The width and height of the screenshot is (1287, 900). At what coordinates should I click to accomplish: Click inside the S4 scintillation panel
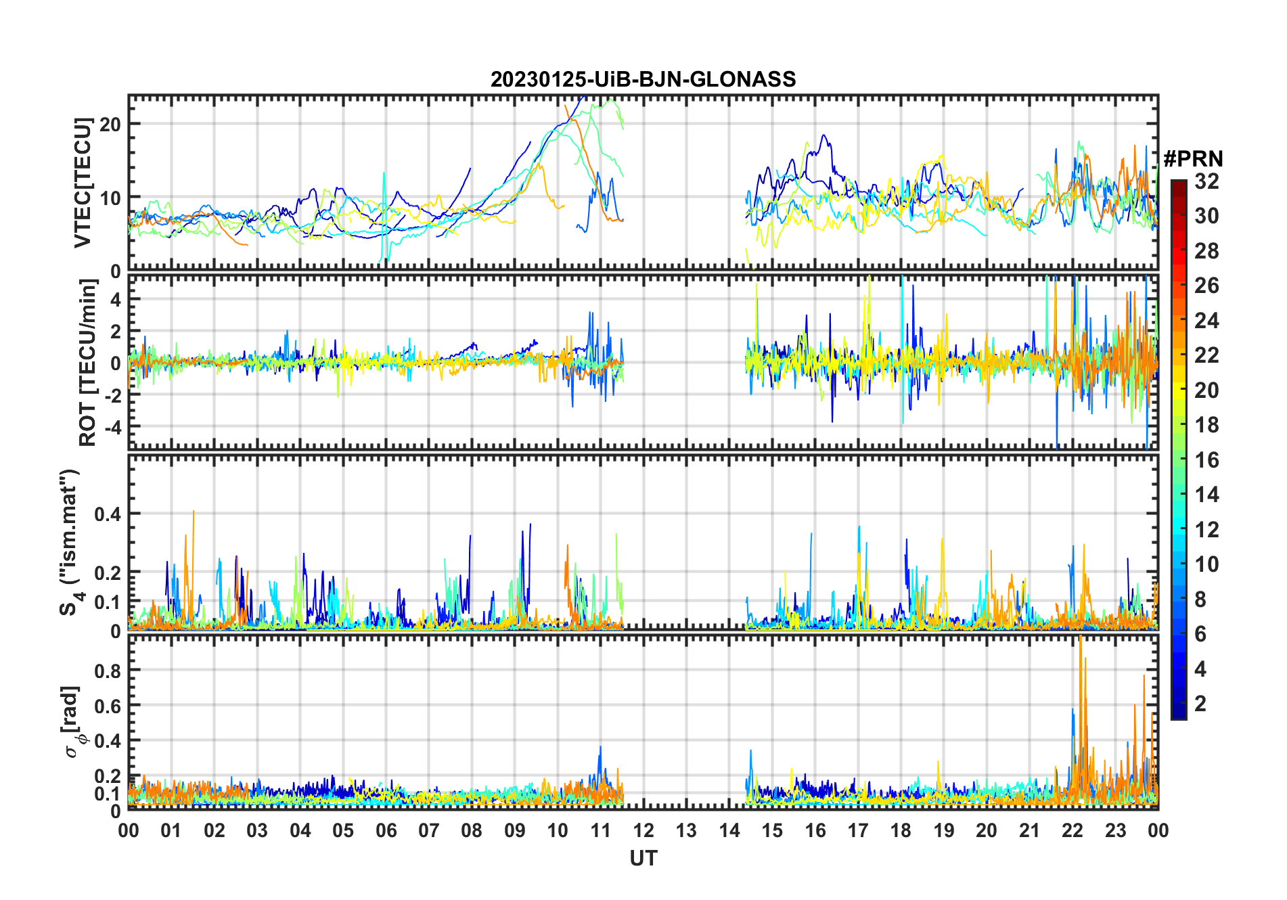click(x=643, y=542)
